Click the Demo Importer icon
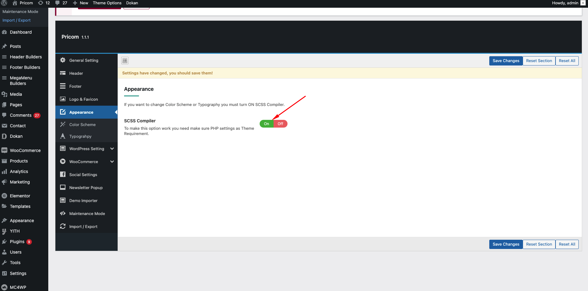588x291 pixels. (63, 200)
